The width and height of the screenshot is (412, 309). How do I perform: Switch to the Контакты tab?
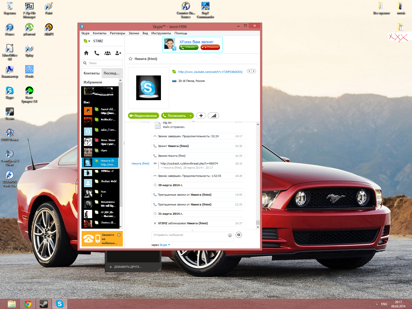click(x=92, y=73)
